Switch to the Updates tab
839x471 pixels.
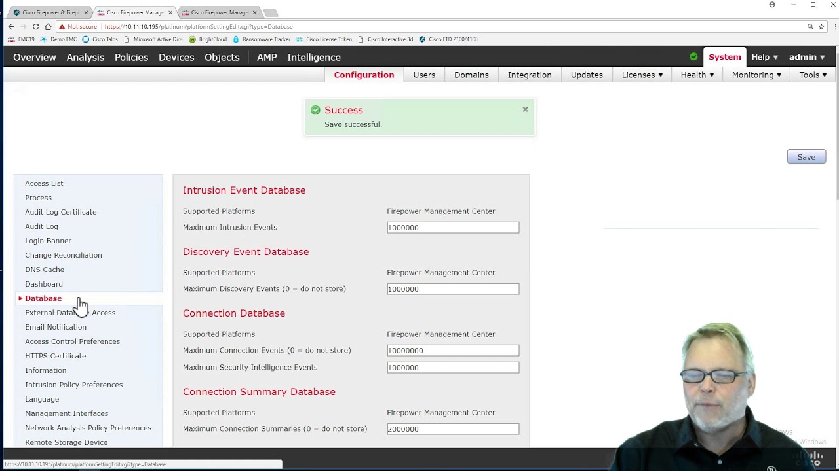587,75
